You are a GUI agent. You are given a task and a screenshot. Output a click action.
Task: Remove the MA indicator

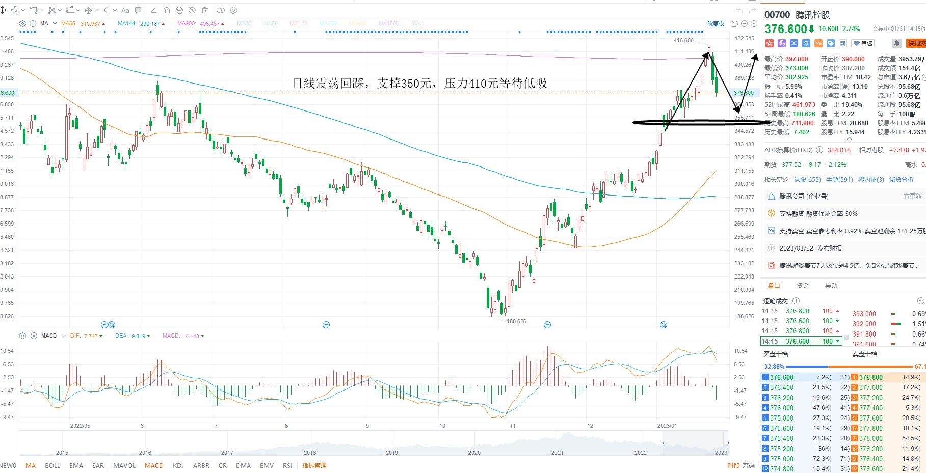(x=33, y=23)
